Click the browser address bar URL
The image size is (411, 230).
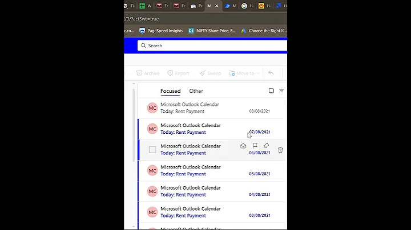pyautogui.click(x=142, y=19)
